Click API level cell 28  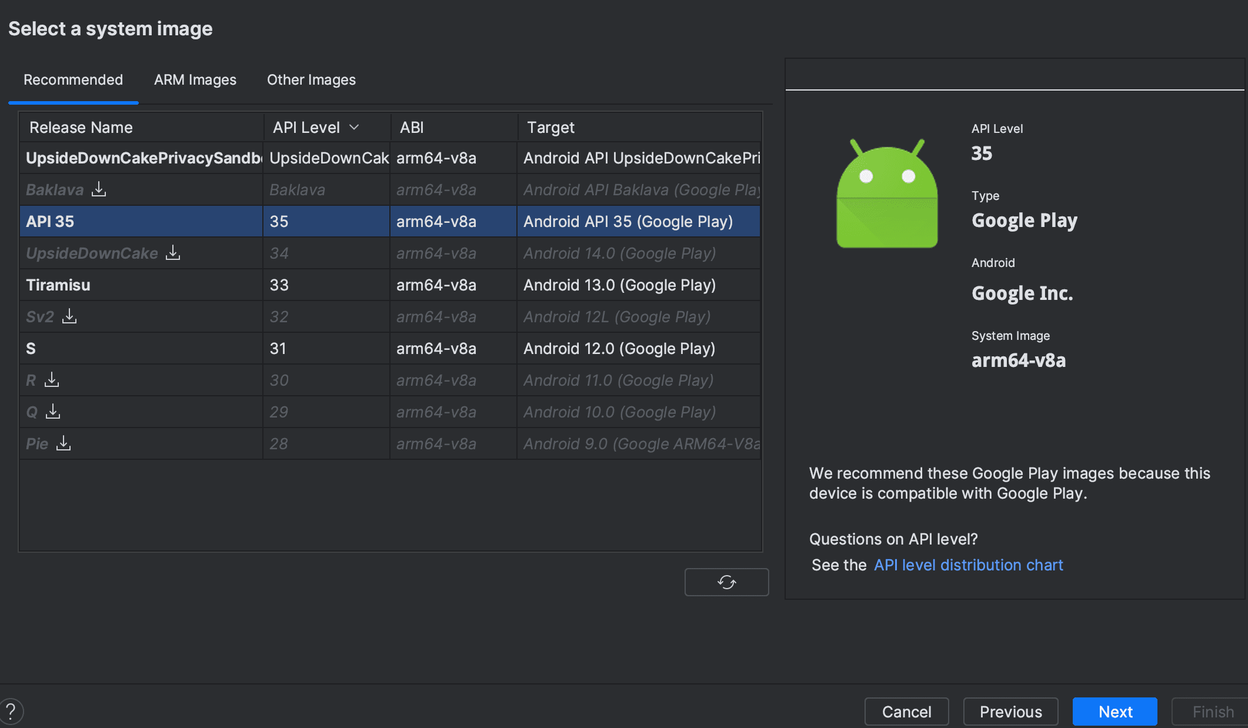tap(326, 443)
